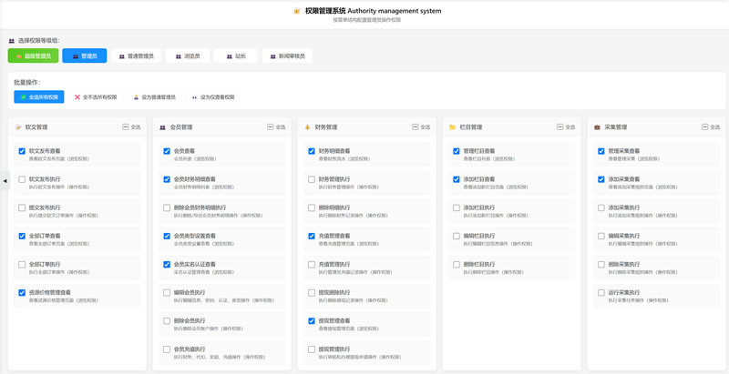The height and width of the screenshot is (374, 729).
Task: Enable the 添加采集执行 permission
Action: point(601,207)
